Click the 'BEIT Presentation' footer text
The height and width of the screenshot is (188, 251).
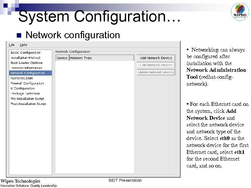[x=125, y=180]
